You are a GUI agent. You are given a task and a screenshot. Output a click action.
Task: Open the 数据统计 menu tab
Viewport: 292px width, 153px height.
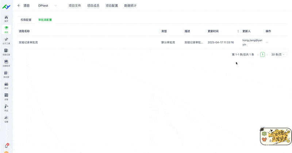coord(130,5)
